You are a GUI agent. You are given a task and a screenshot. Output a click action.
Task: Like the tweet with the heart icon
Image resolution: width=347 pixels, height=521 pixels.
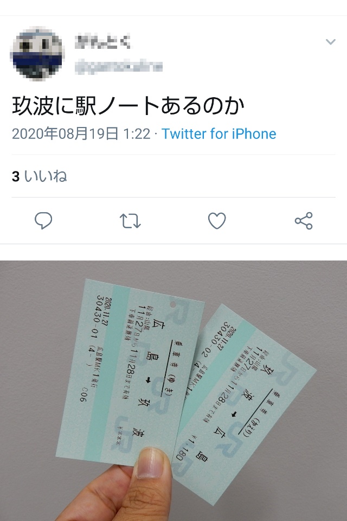coord(217,221)
